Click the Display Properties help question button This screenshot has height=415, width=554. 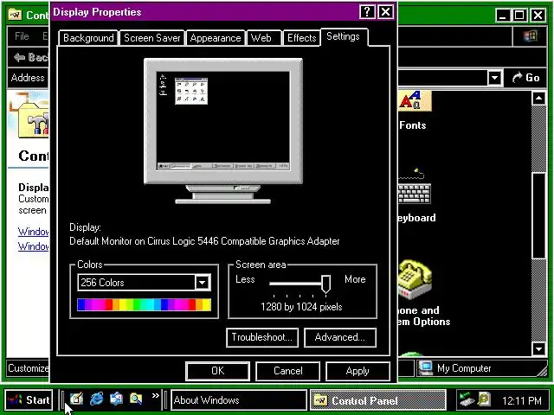(x=367, y=12)
